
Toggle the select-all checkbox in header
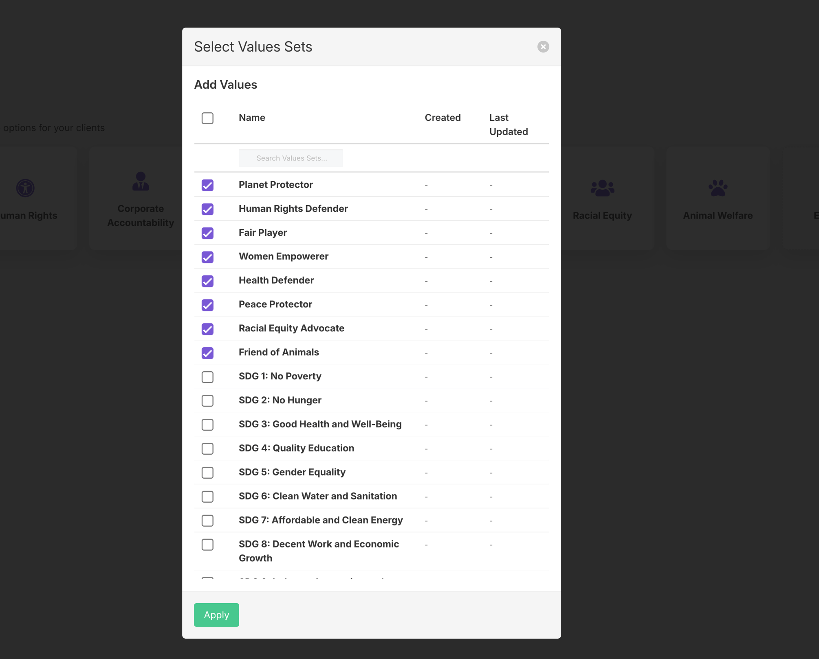[x=207, y=118]
